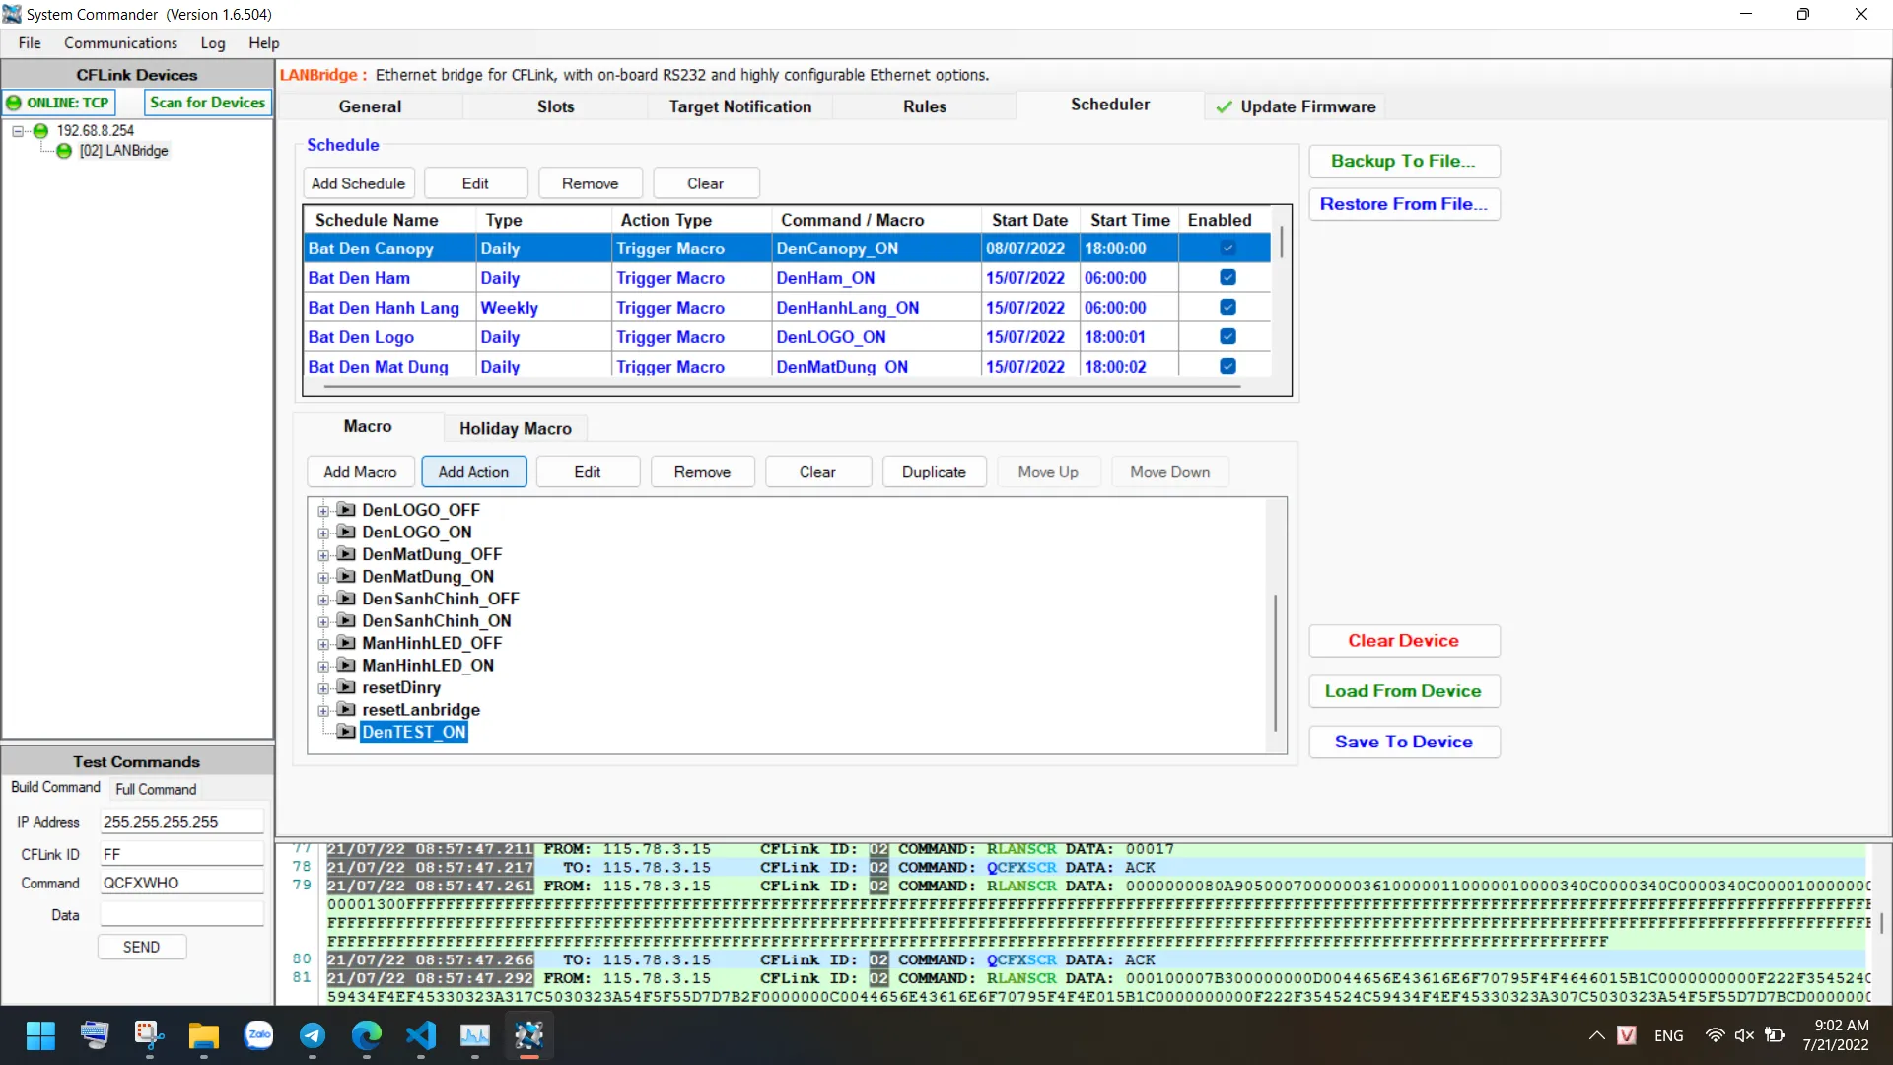
Task: Click the green LANBridge device status icon
Action: click(64, 151)
